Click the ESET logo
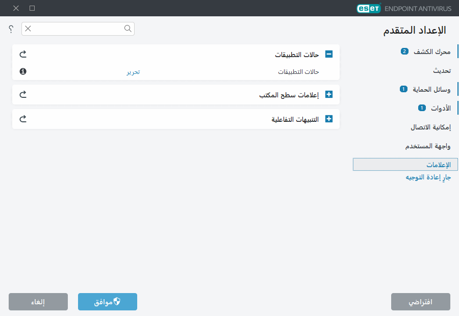This screenshot has width=459, height=316. tap(368, 8)
